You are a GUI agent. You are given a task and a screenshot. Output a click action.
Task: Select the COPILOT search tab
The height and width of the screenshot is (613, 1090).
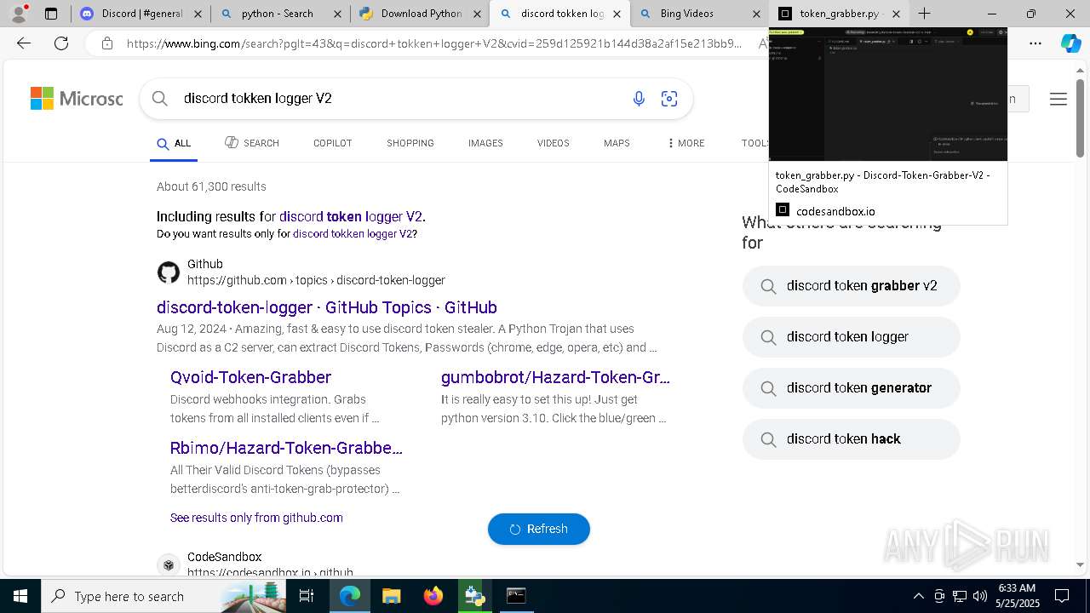click(x=332, y=143)
